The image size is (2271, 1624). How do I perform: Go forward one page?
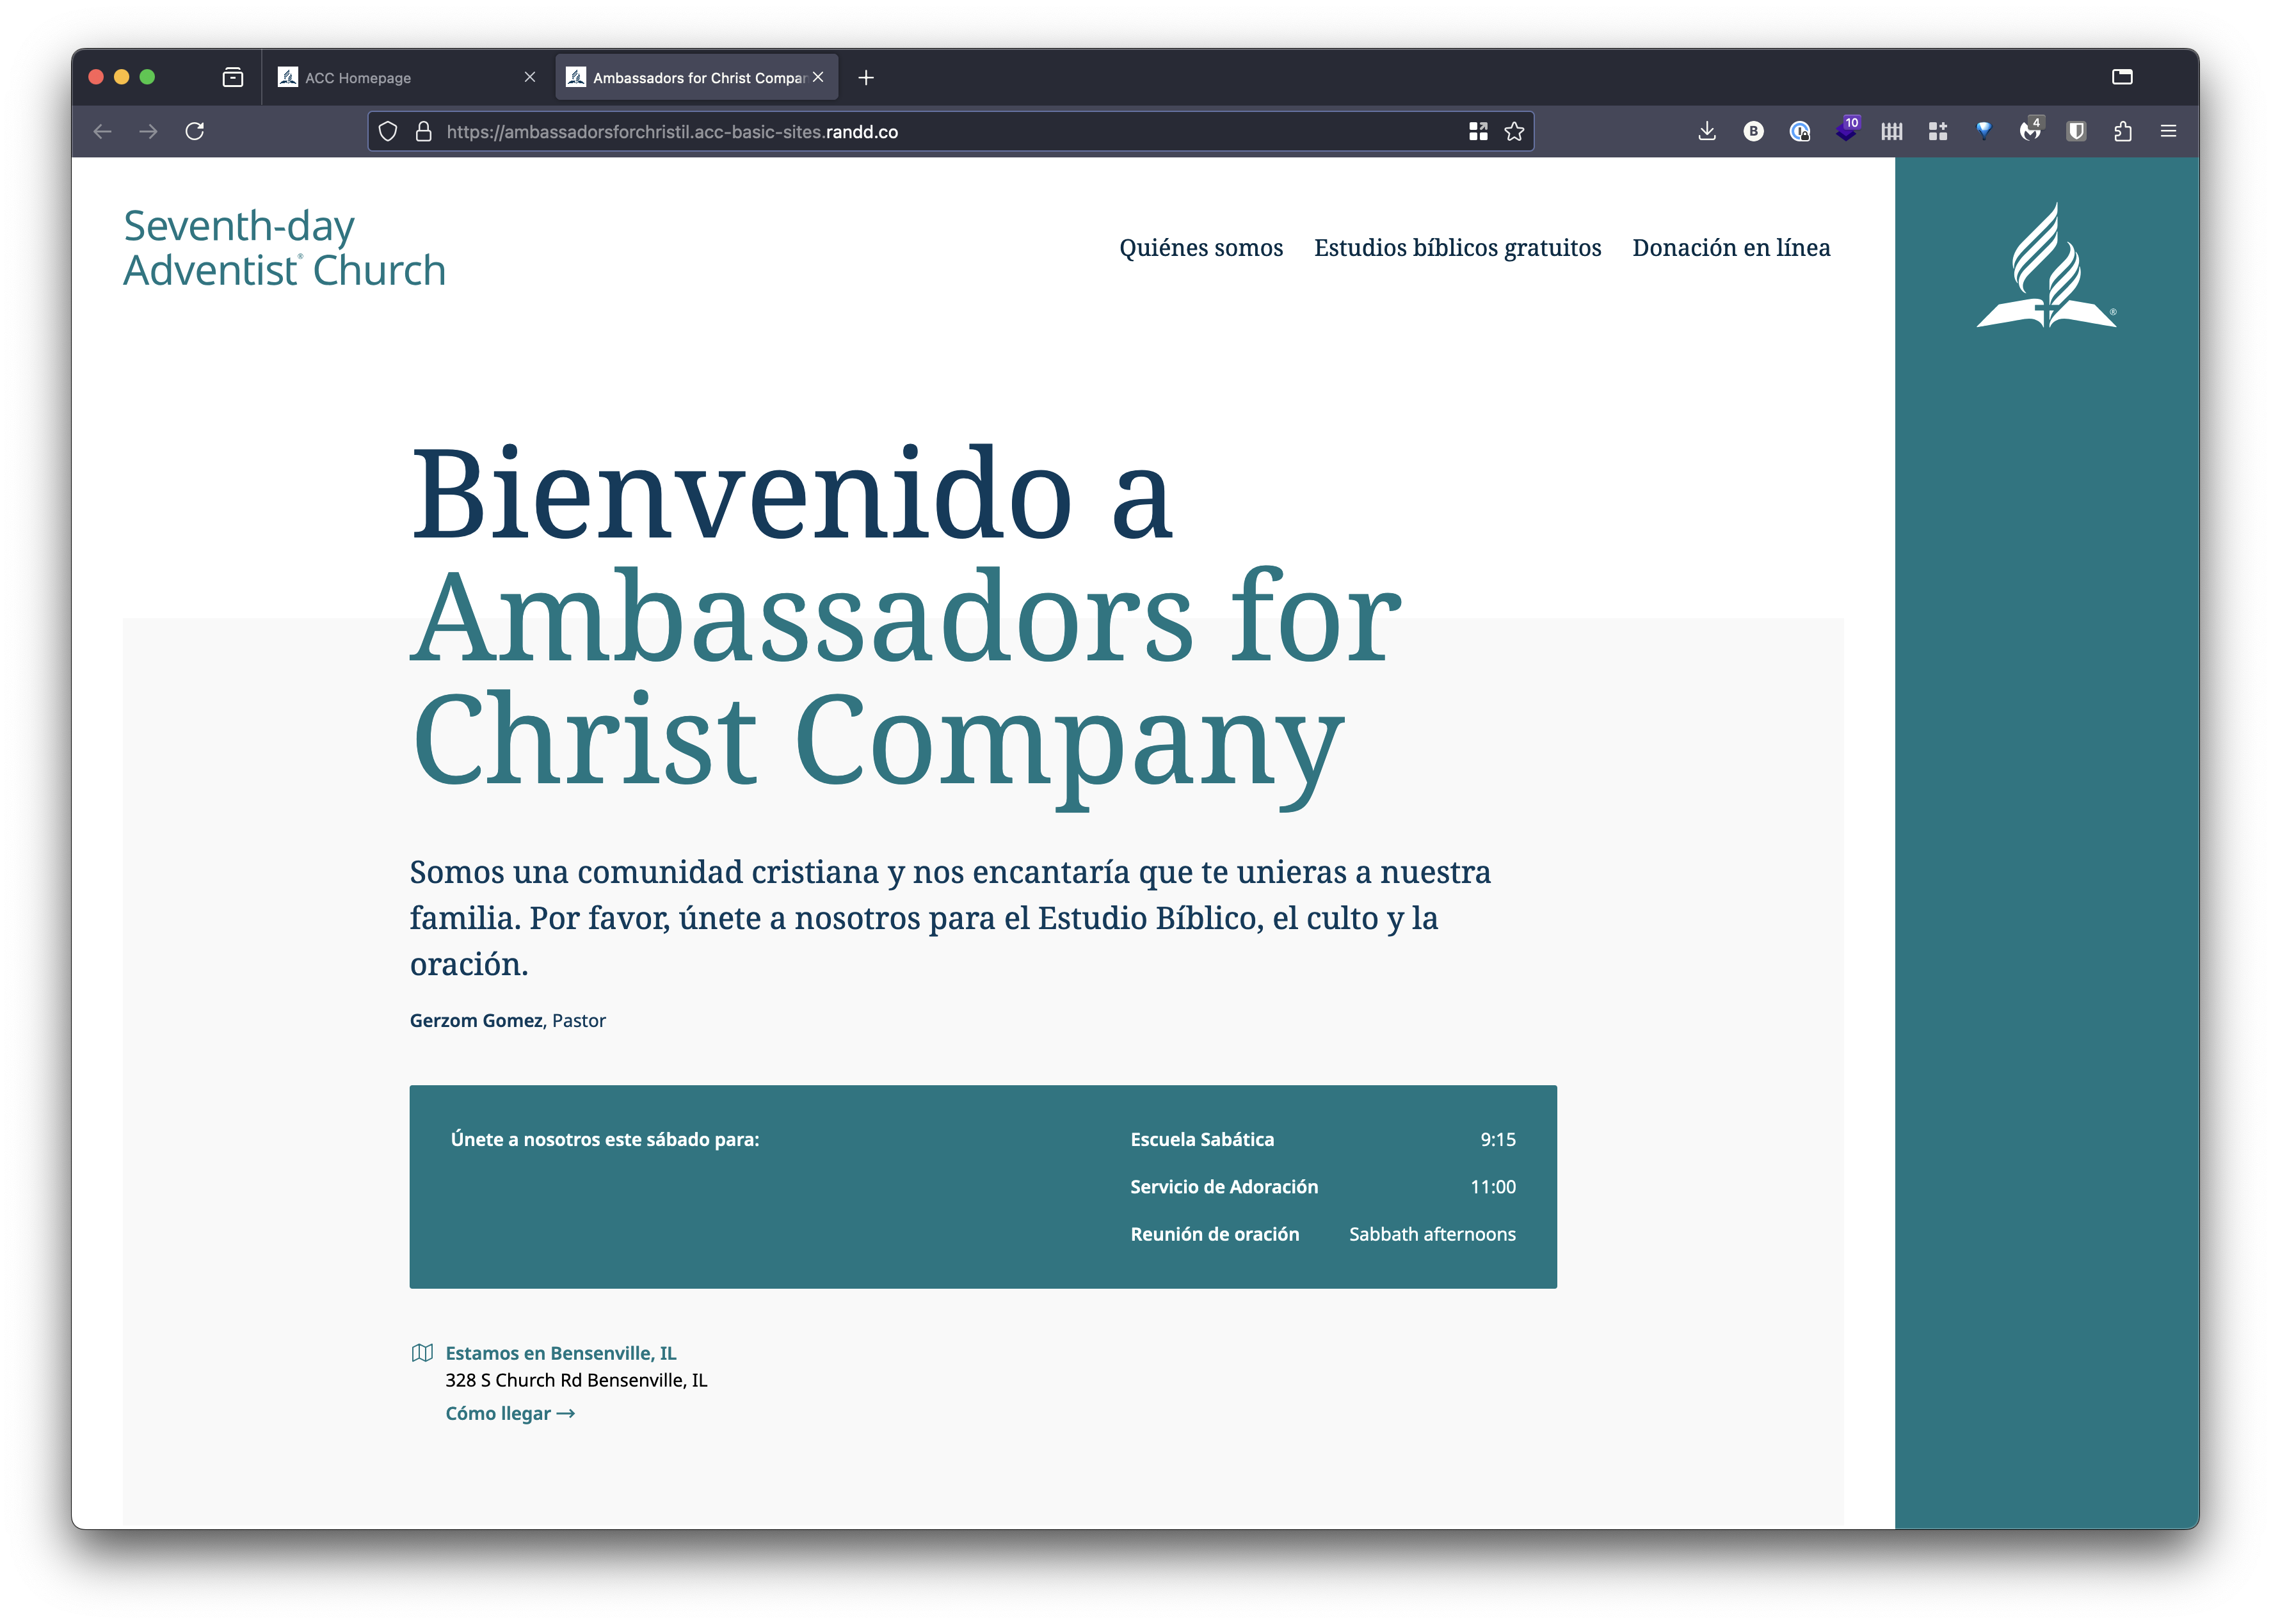coord(148,131)
